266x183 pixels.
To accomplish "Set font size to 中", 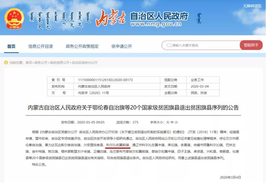I will pos(172,122).
